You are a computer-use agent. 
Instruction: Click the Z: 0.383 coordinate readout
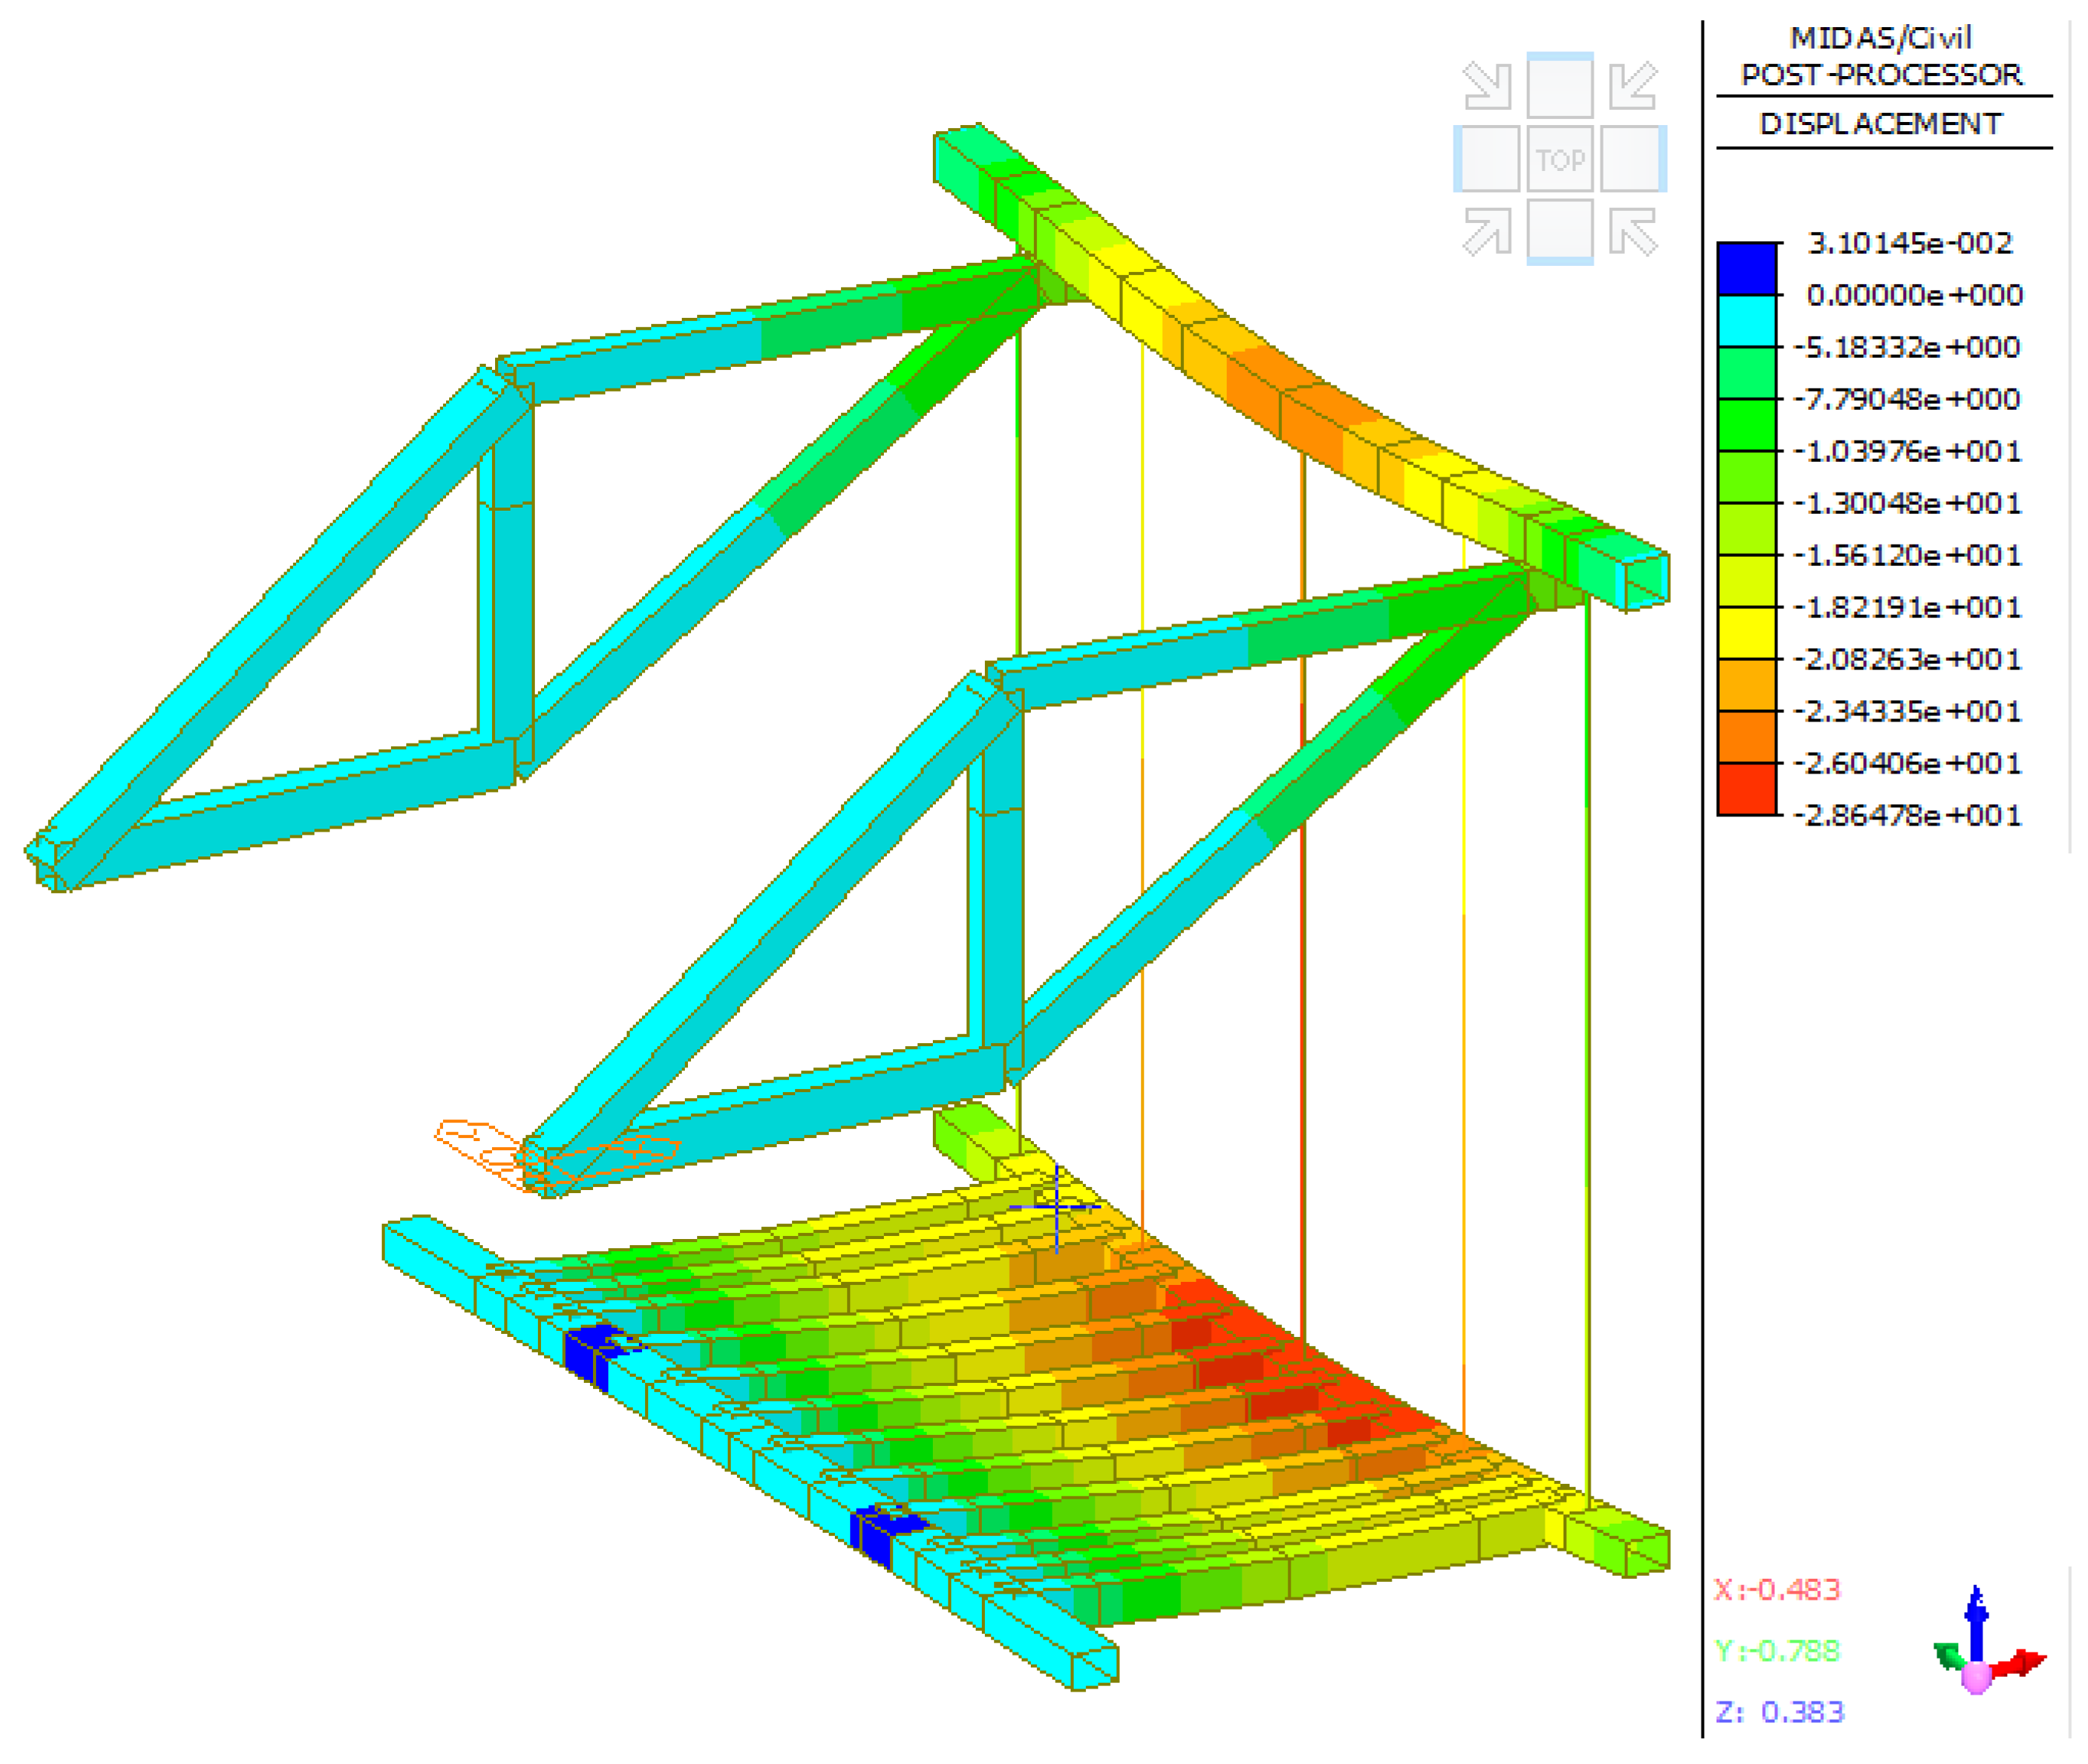coord(1779,1712)
